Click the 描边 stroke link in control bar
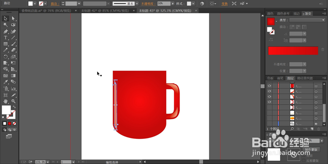The height and width of the screenshot is (164, 328). coord(55,4)
